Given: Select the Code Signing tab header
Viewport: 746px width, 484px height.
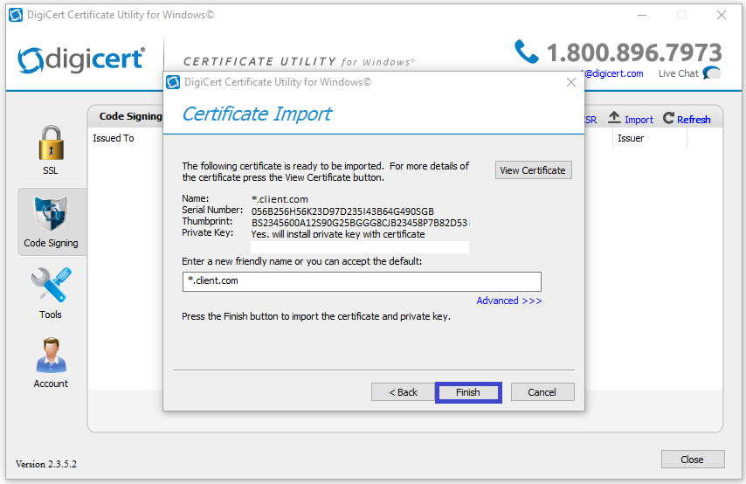Looking at the screenshot, I should pyautogui.click(x=130, y=116).
